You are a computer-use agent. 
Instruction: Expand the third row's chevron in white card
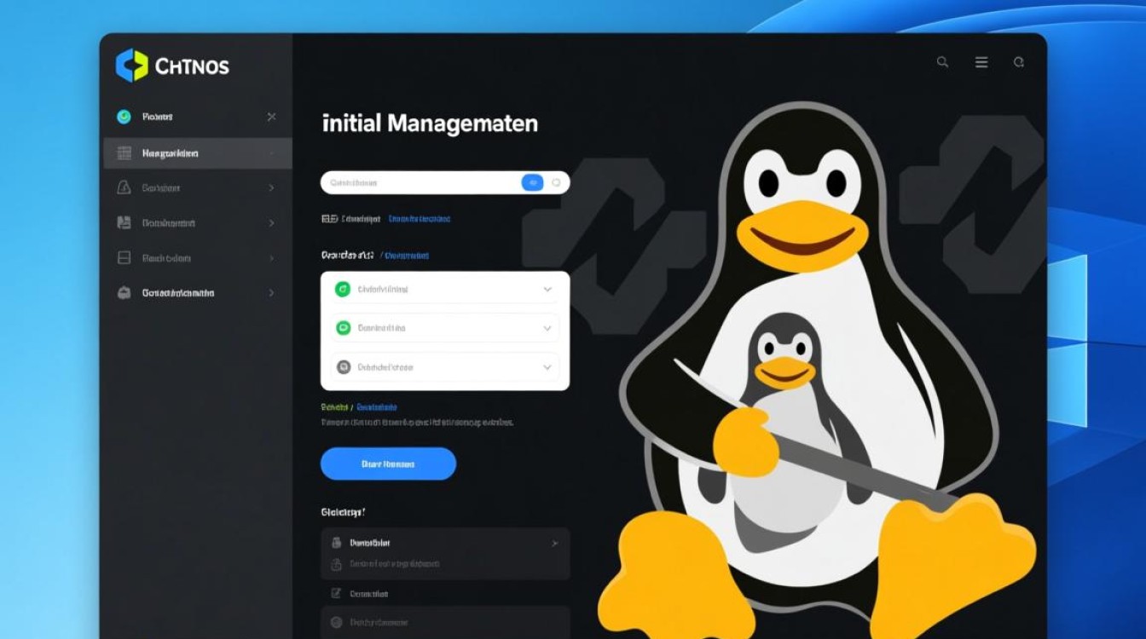tap(547, 367)
